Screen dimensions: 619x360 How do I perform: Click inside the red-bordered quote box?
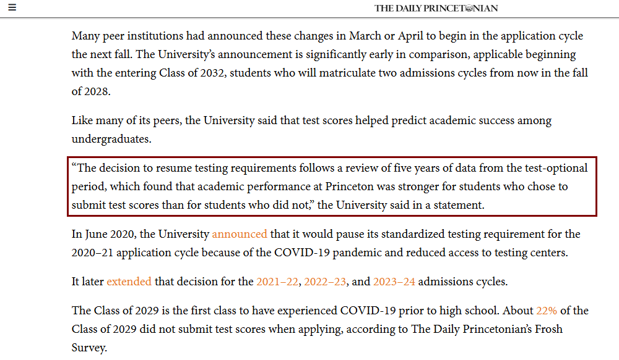(331, 186)
